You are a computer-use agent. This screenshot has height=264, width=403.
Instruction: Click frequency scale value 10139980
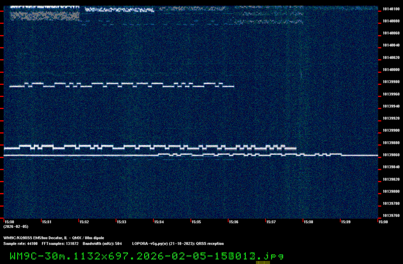click(391, 82)
